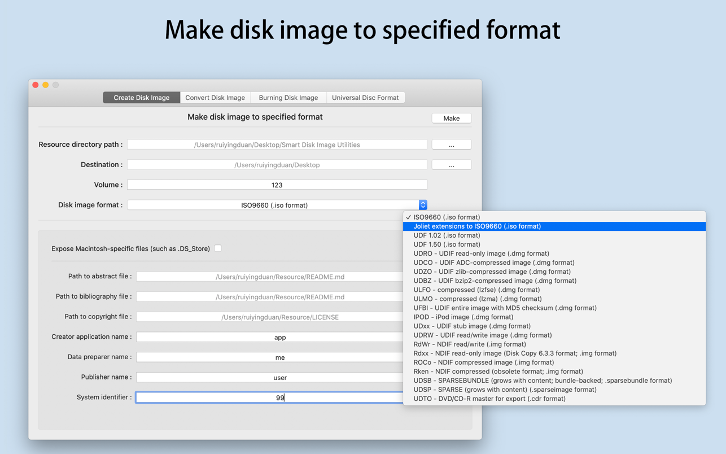This screenshot has height=454, width=726.
Task: Click the Make button
Action: click(451, 118)
